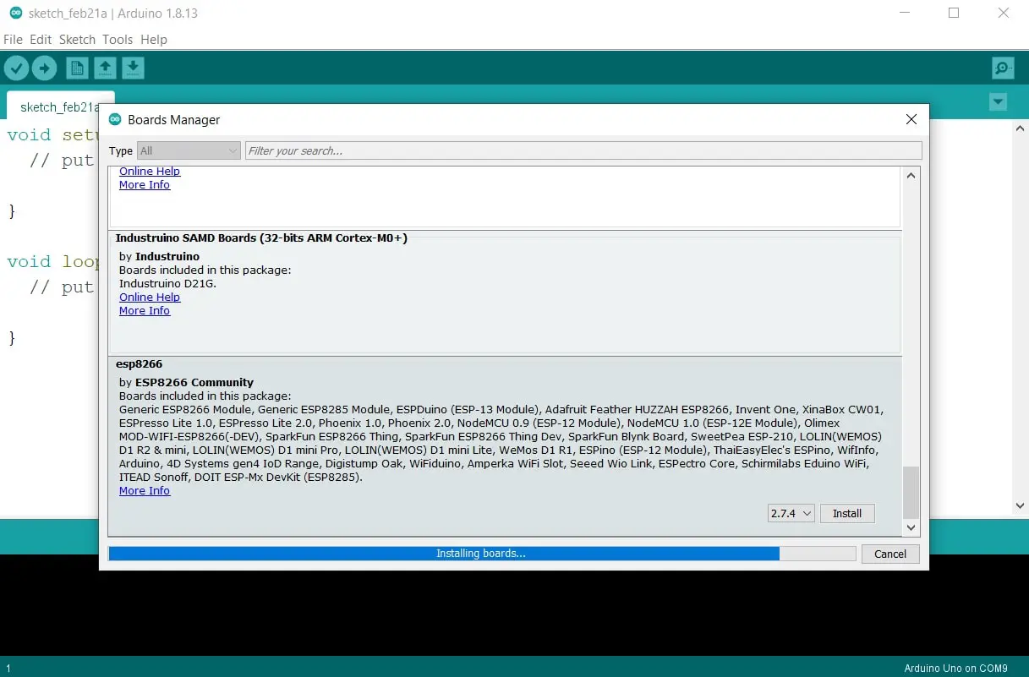This screenshot has width=1029, height=677.
Task: Install the esp8266 package
Action: point(847,513)
